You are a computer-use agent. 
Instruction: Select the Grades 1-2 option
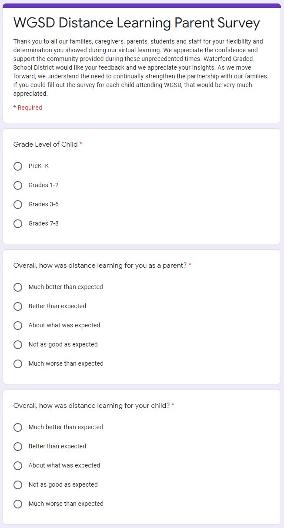(18, 185)
